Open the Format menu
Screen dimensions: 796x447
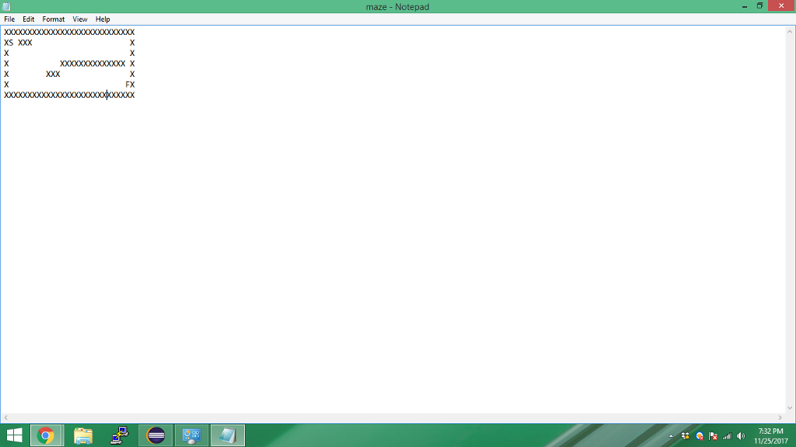tap(53, 19)
